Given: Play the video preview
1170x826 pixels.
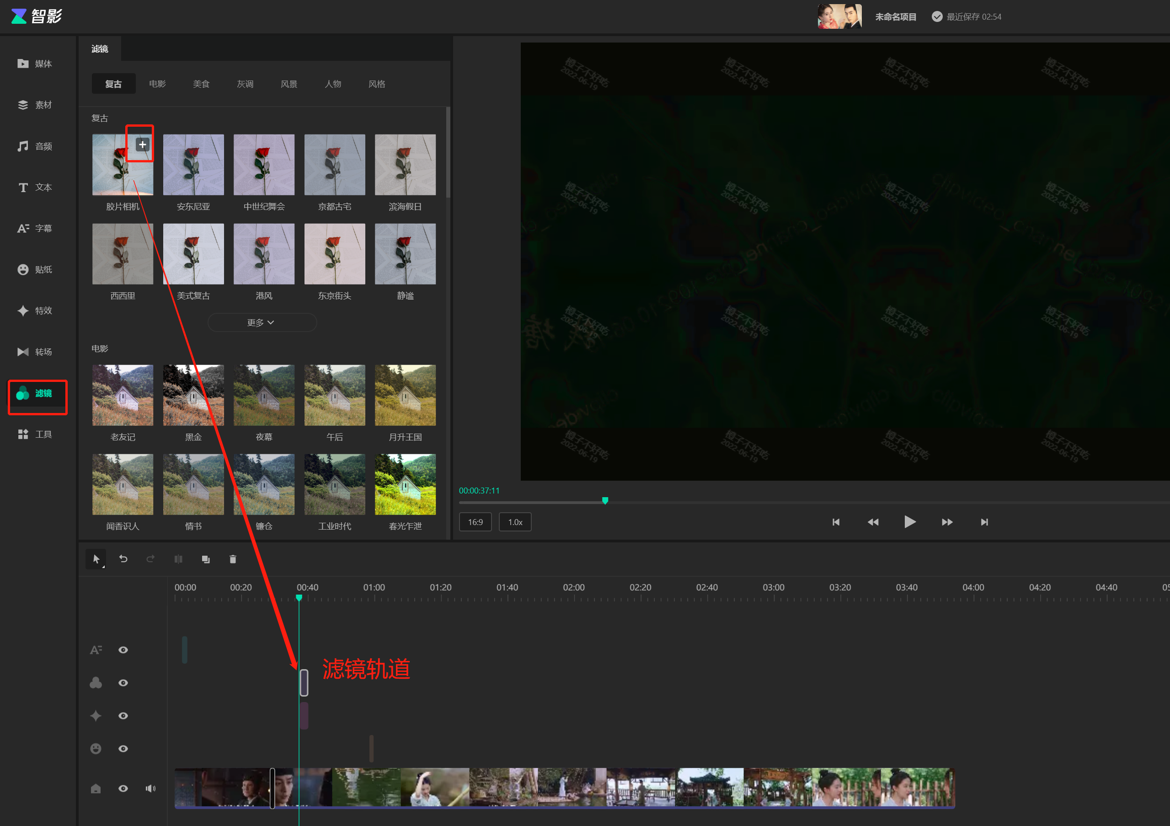Looking at the screenshot, I should coord(909,521).
